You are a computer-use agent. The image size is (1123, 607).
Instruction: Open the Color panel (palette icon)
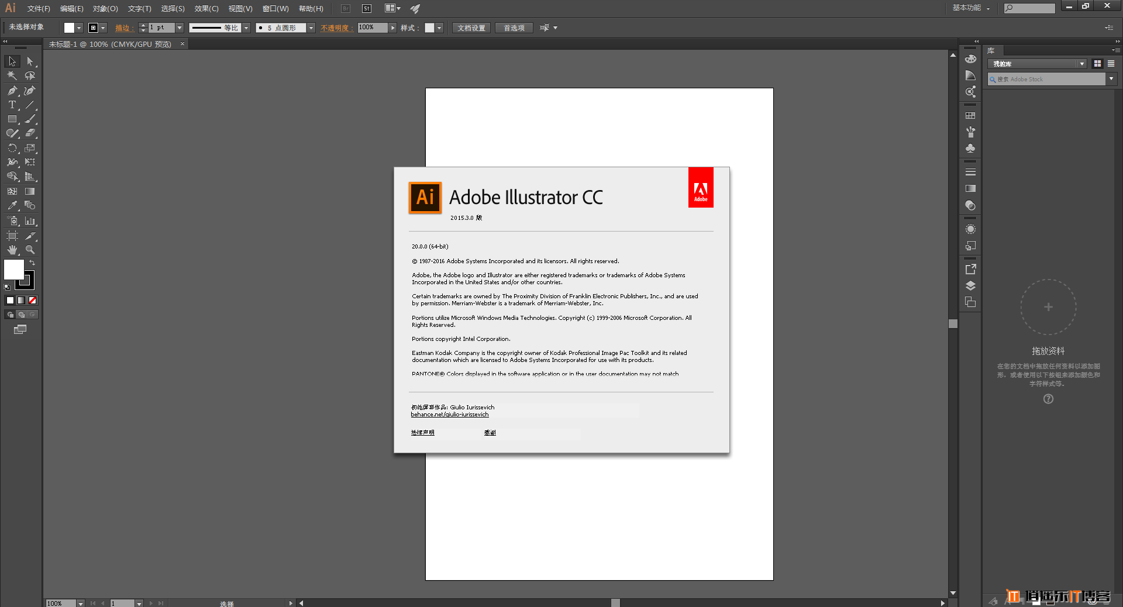coord(970,59)
